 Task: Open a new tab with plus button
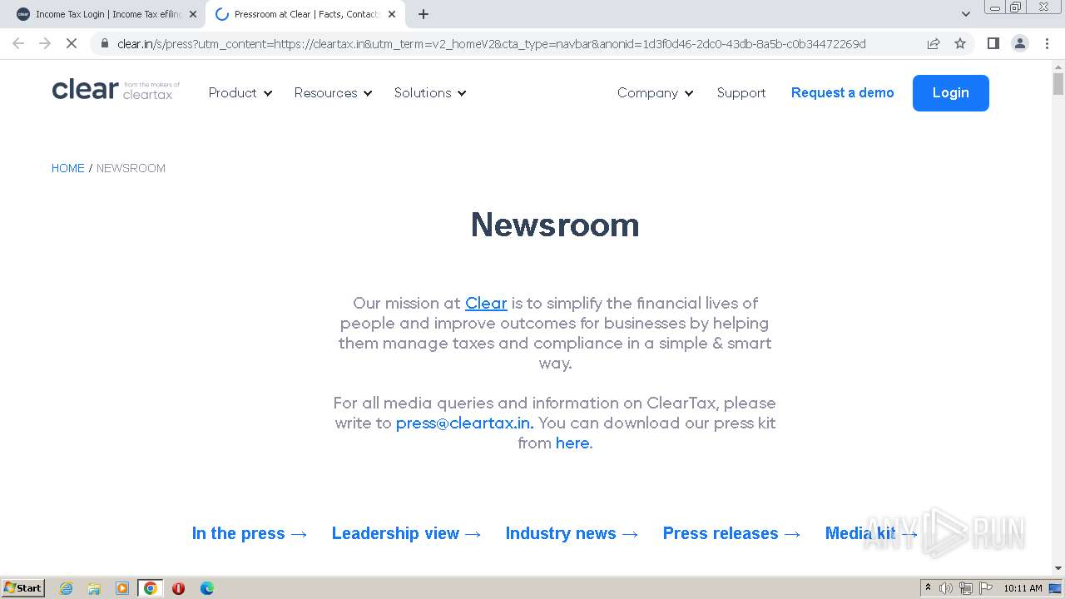click(424, 14)
